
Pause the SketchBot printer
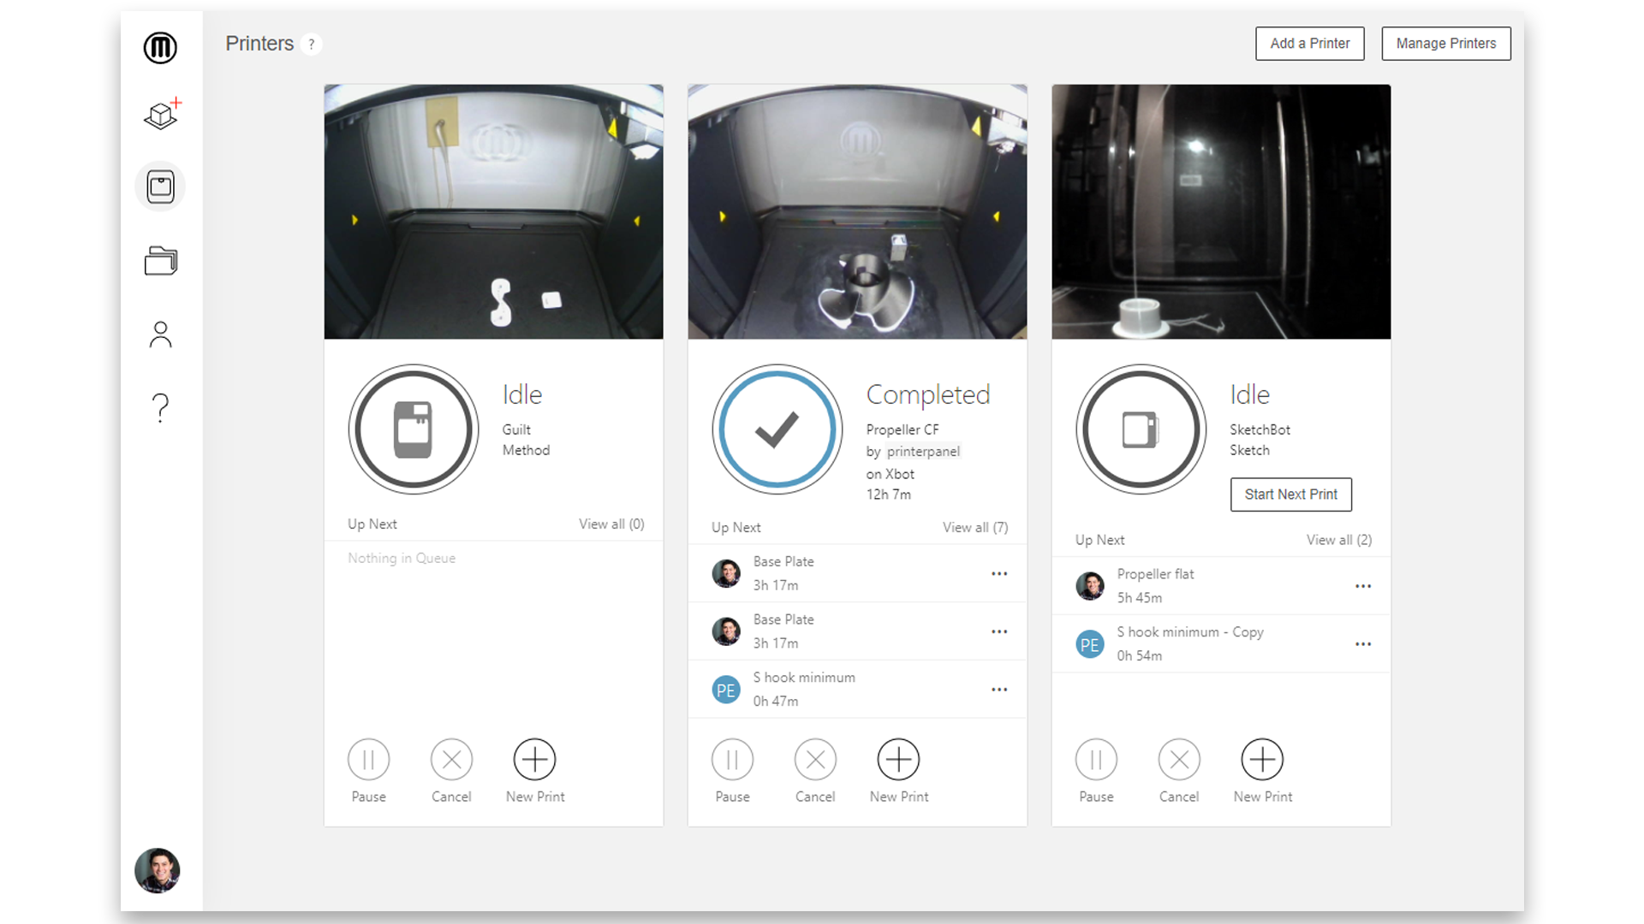point(1097,760)
